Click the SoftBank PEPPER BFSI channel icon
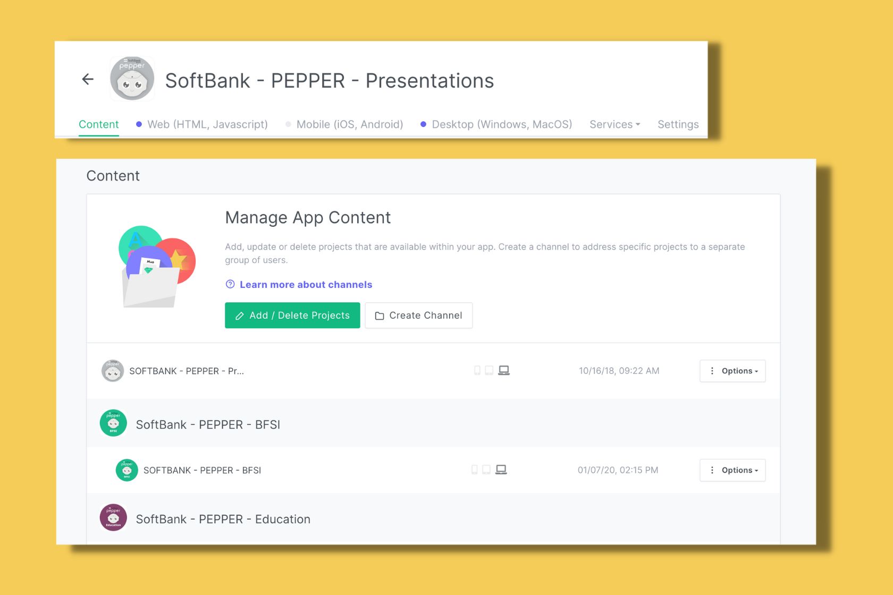This screenshot has height=595, width=893. click(113, 423)
